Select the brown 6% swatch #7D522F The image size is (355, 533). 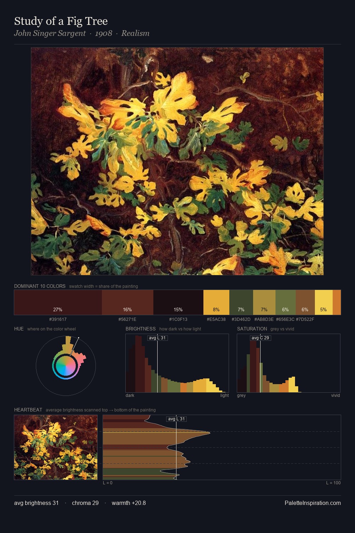tap(305, 302)
